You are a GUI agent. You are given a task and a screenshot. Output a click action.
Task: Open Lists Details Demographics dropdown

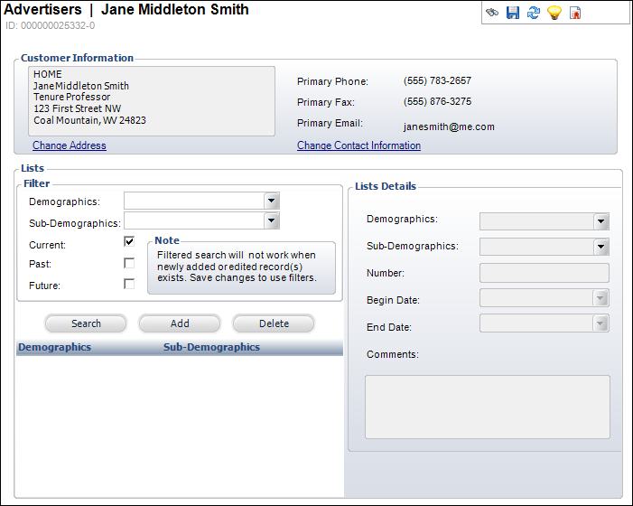click(x=600, y=221)
